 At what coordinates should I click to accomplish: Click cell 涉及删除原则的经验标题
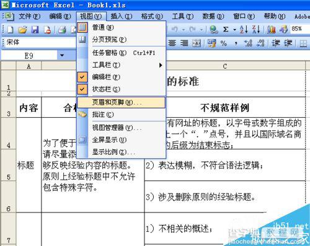pyautogui.click(x=225, y=196)
